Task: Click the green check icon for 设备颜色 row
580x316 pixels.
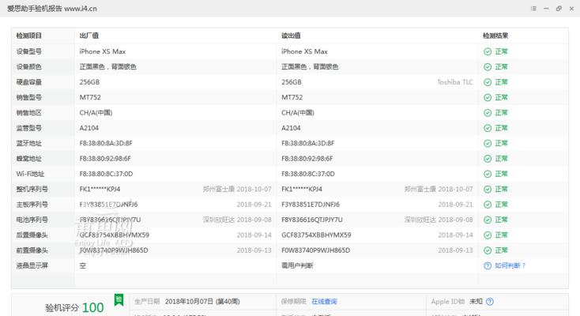Action: (488, 67)
